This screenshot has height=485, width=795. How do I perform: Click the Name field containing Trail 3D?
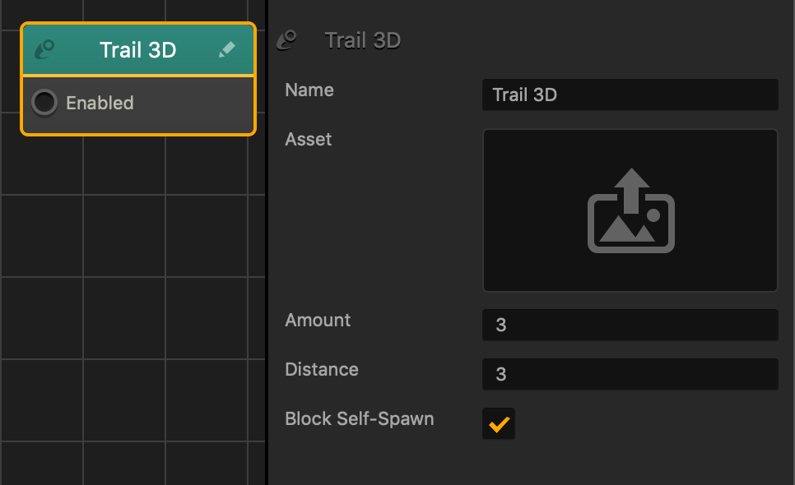click(x=630, y=95)
